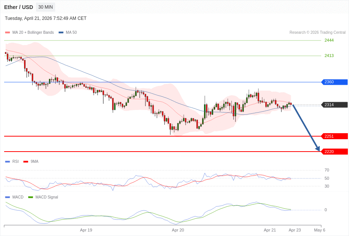Image resolution: width=349 pixels, height=236 pixels.
Task: Click the 2413 resistance level label
Action: [329, 56]
